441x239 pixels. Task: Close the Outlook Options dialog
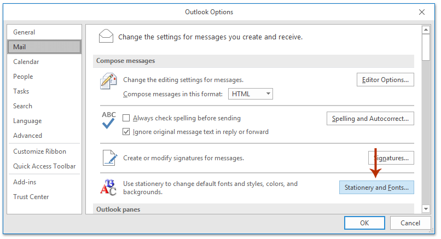(x=422, y=12)
